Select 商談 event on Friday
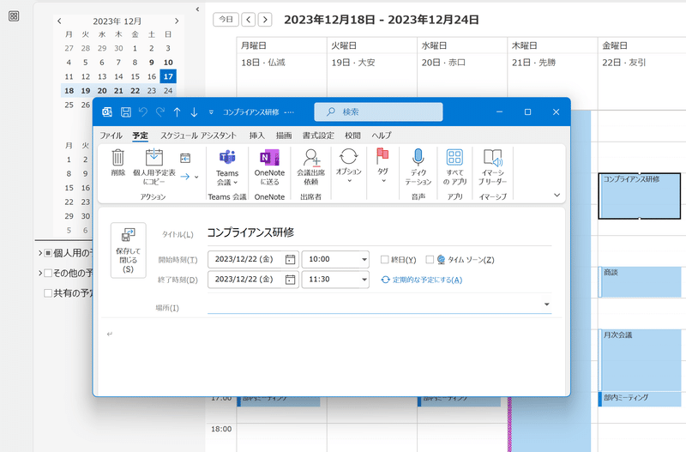This screenshot has width=686, height=452. (639, 282)
